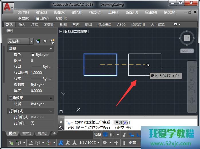Click the Orbit tool in navigation bar
Screen dimensions: 200x149
(x=192, y=100)
